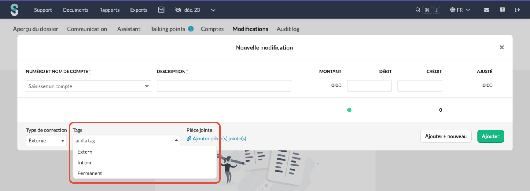Viewport: 530px width, 191px height.
Task: Switch to the Audit log tab
Action: pyautogui.click(x=288, y=29)
